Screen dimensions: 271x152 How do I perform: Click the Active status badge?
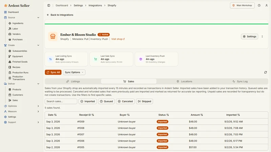coord(104,35)
